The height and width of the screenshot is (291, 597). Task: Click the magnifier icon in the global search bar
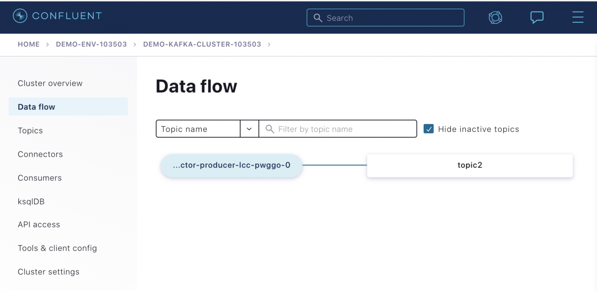pyautogui.click(x=318, y=18)
